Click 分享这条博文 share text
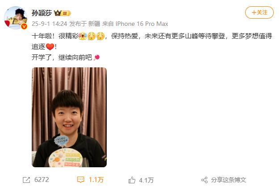Image resolution: width=280 pixels, height=186 pixels. (229, 180)
